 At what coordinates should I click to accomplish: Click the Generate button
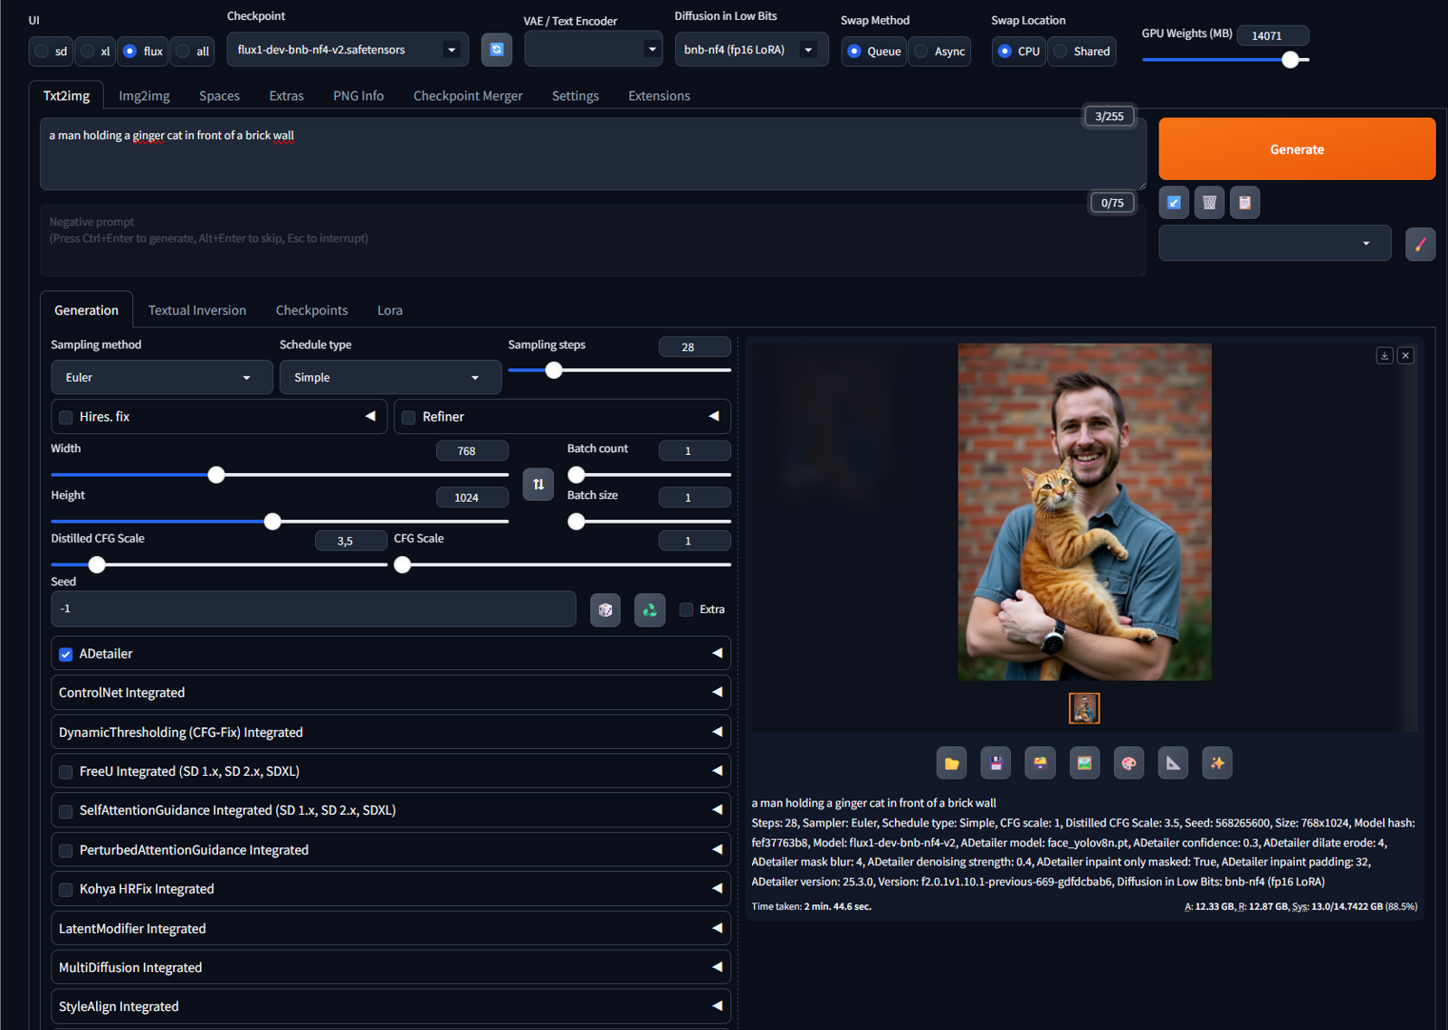1296,148
